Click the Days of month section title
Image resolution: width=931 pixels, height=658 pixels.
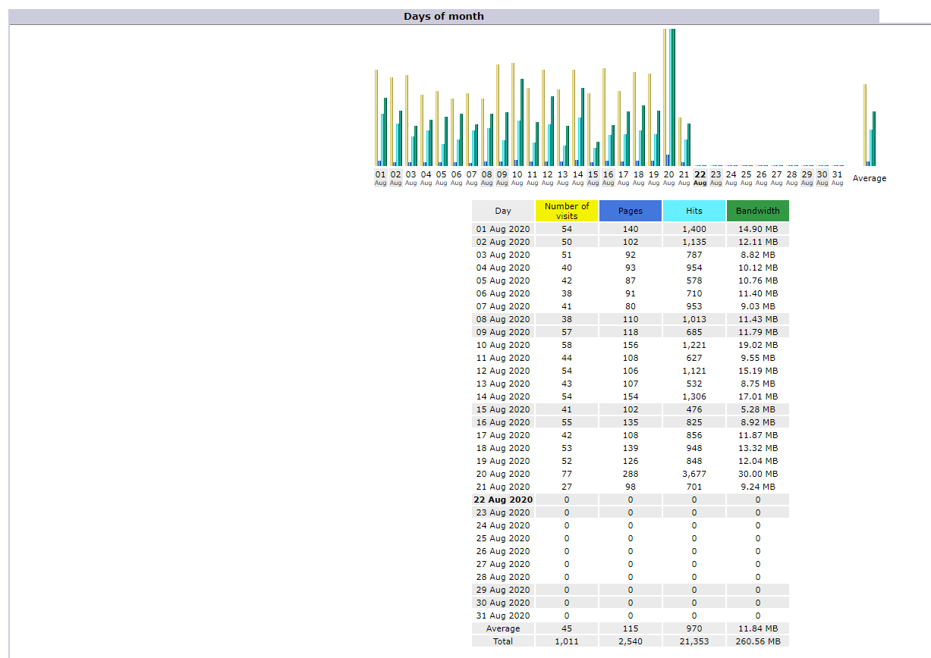coord(444,16)
